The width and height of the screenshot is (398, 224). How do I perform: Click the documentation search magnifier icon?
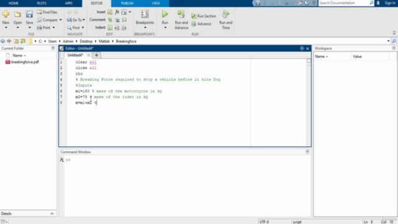click(371, 3)
